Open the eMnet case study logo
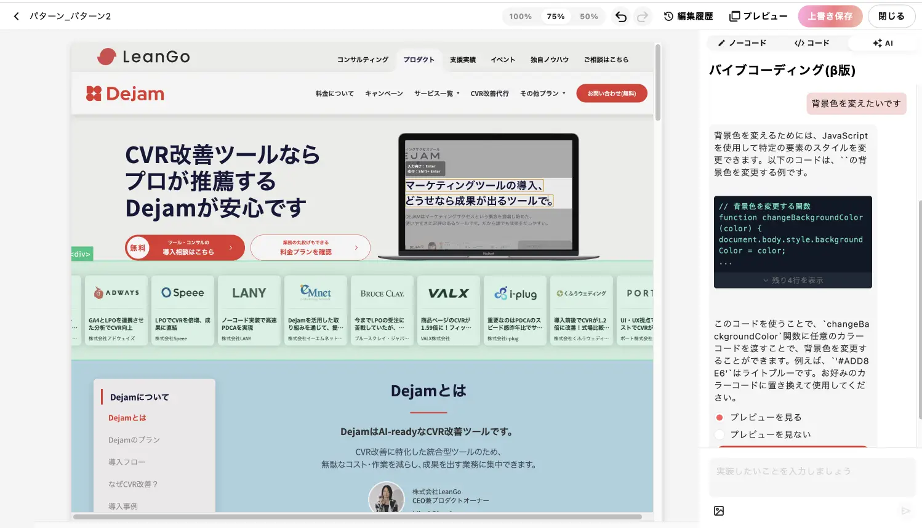922x528 pixels. click(316, 292)
